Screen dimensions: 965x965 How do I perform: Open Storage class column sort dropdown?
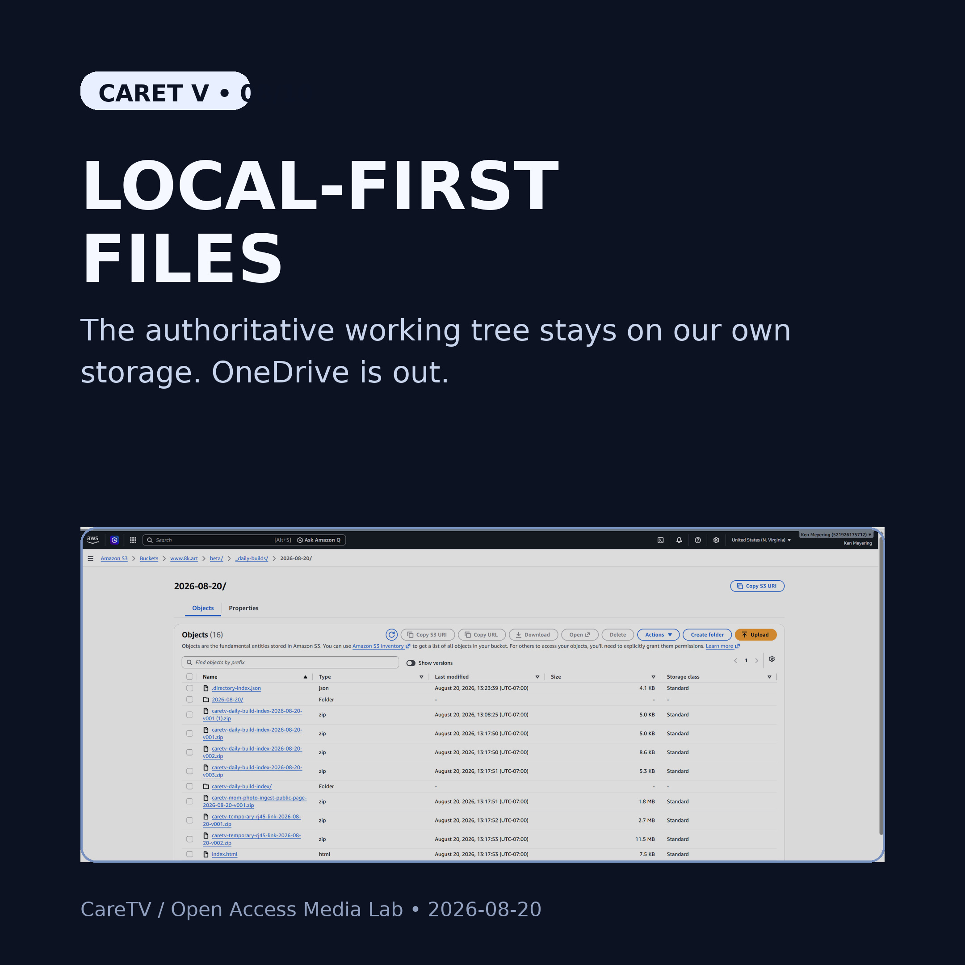pos(769,677)
